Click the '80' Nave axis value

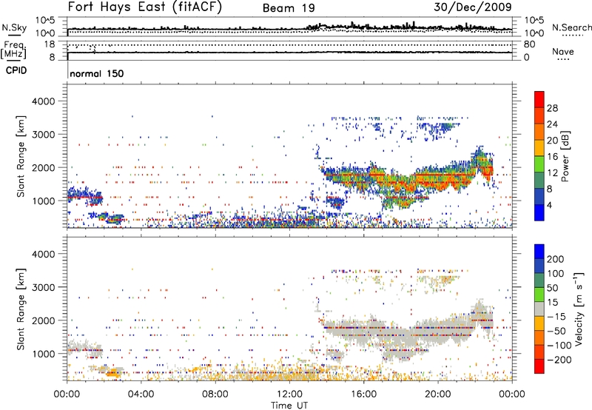click(x=529, y=44)
